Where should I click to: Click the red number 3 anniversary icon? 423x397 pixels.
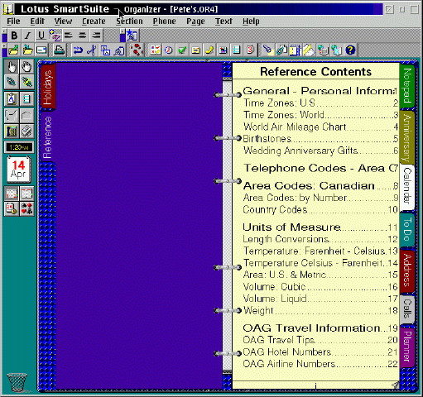pos(250,50)
